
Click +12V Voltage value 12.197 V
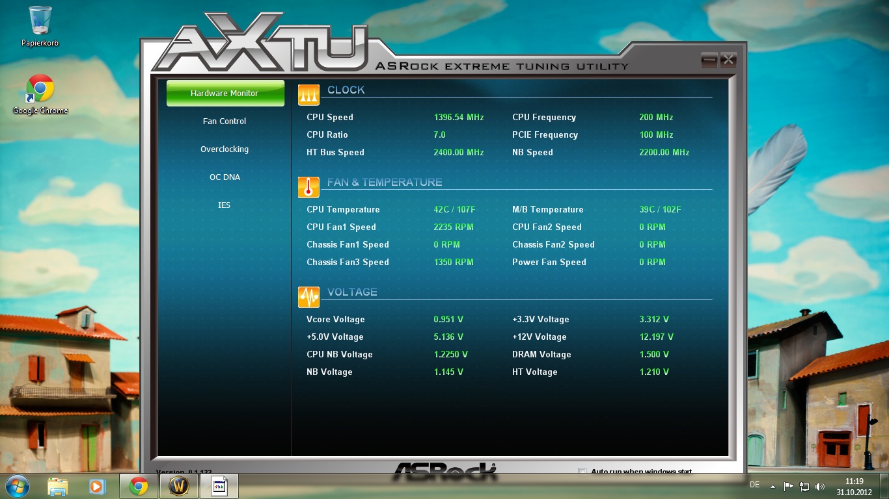pos(657,337)
